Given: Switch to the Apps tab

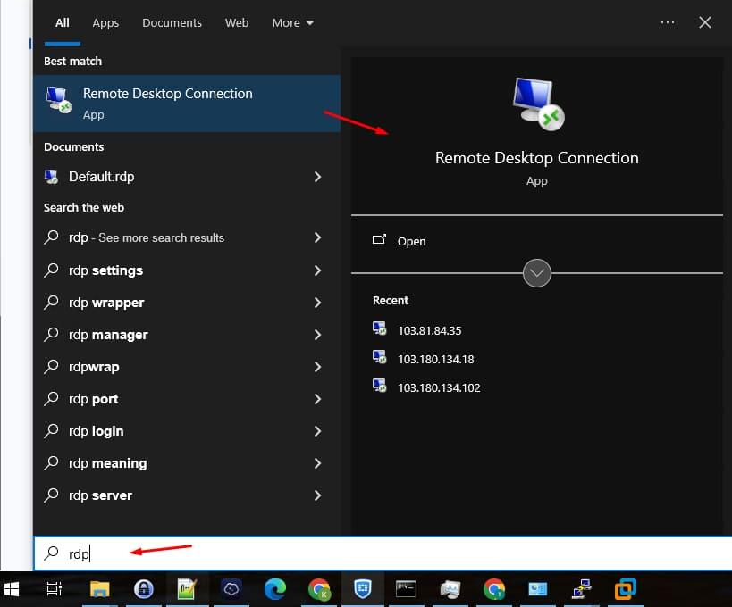Looking at the screenshot, I should pos(105,22).
